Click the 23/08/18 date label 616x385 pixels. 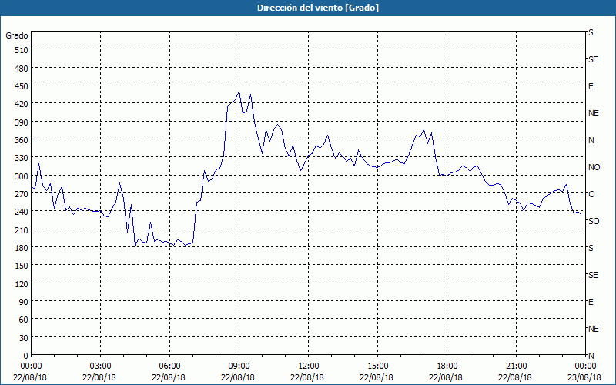pyautogui.click(x=584, y=377)
